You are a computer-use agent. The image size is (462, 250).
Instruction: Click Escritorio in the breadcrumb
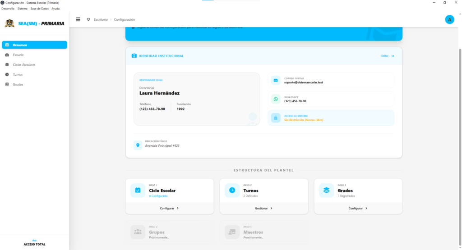[101, 19]
